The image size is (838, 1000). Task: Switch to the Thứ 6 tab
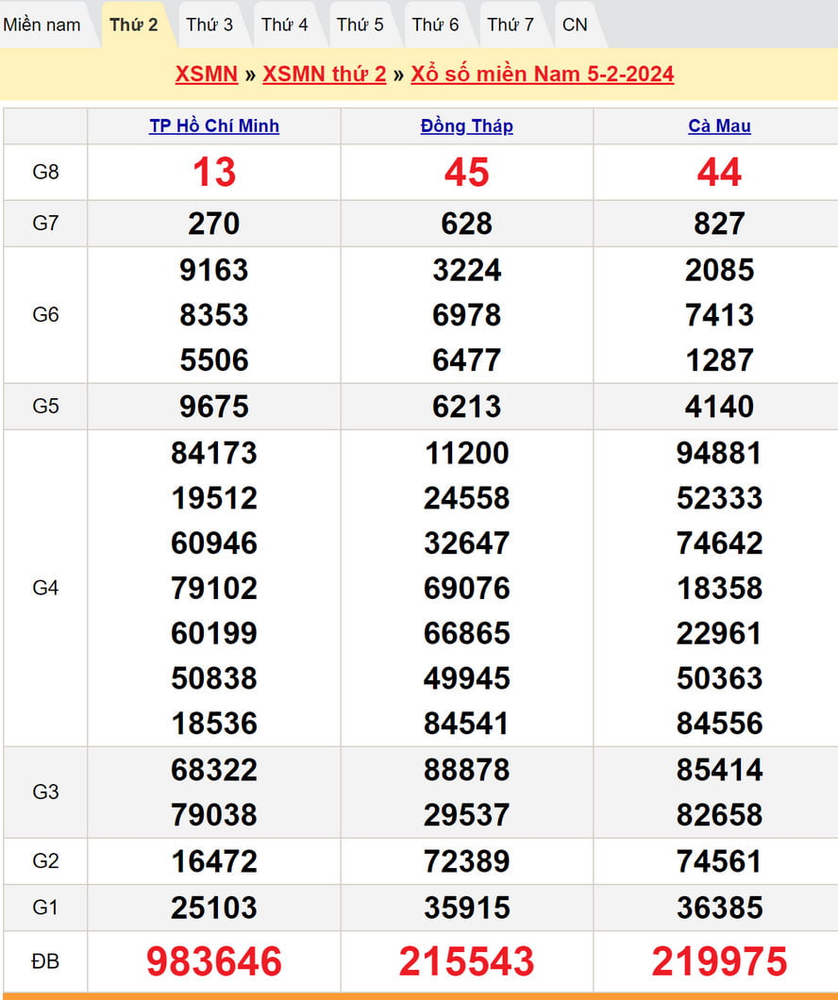pyautogui.click(x=436, y=25)
